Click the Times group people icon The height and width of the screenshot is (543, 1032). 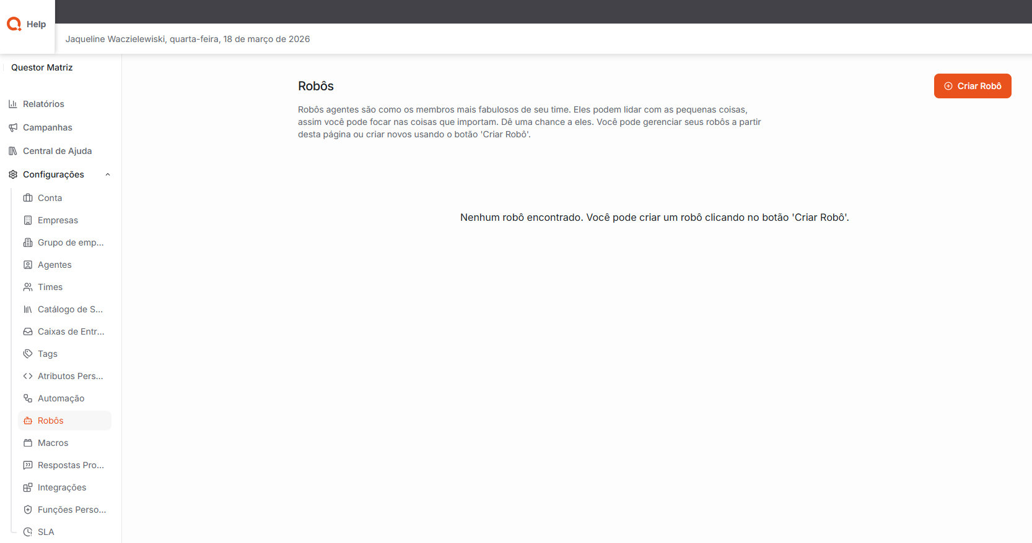28,287
